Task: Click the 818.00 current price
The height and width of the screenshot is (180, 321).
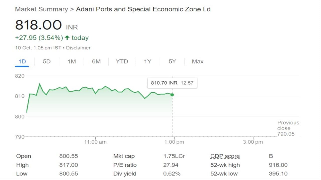Action: click(38, 25)
